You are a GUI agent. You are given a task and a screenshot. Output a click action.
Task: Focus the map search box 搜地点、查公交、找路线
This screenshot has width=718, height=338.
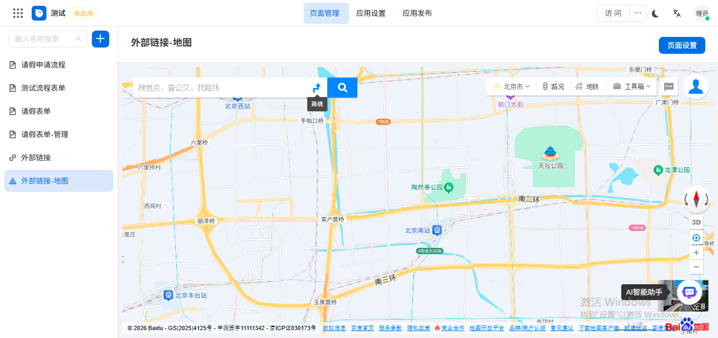pyautogui.click(x=220, y=88)
